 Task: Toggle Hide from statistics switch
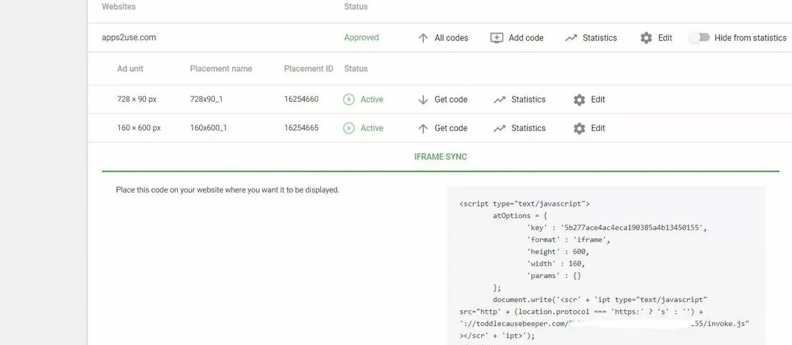coord(698,38)
